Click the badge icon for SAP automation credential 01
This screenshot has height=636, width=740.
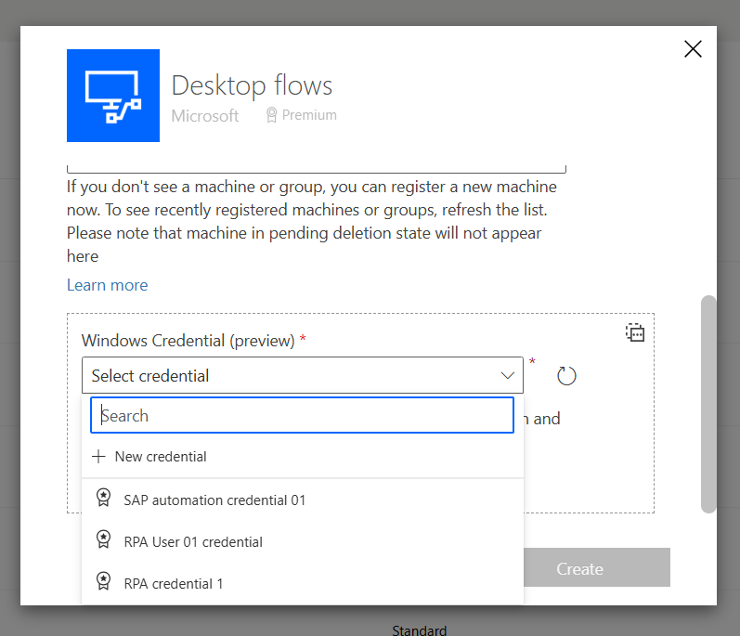coord(103,498)
